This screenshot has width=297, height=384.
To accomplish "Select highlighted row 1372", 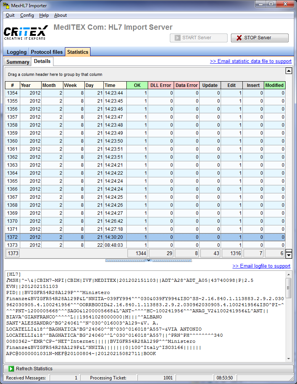I will pyautogui.click(x=145, y=237).
